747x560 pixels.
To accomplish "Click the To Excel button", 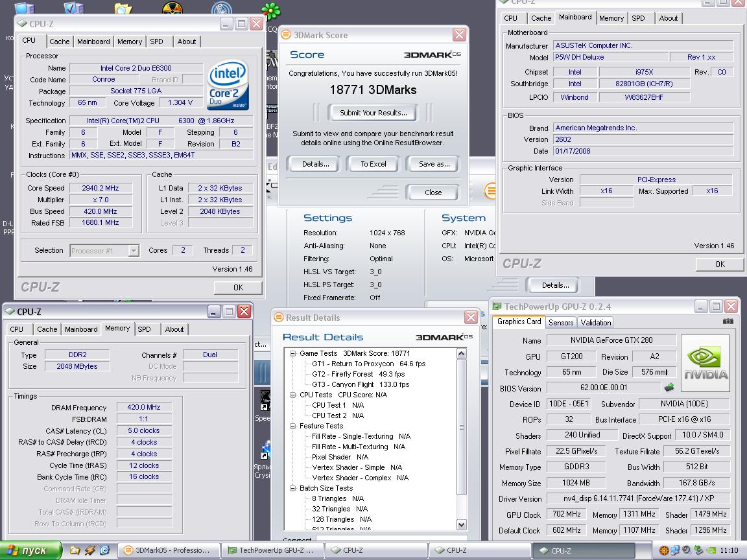I will coord(373,164).
